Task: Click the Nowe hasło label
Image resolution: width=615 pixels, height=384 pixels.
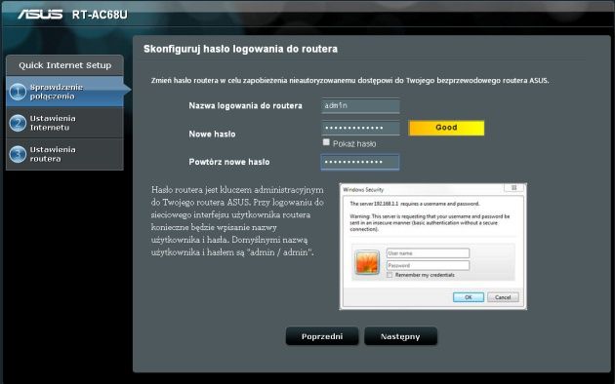Action: pos(212,134)
